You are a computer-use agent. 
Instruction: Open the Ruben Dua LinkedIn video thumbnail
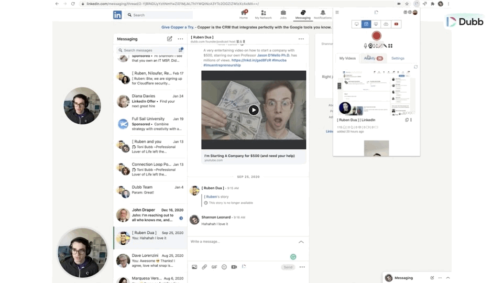[x=376, y=93]
